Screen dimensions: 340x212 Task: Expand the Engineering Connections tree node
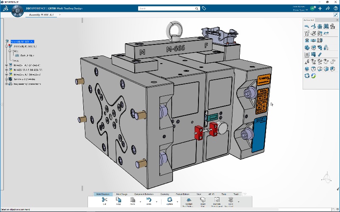click(x=7, y=84)
